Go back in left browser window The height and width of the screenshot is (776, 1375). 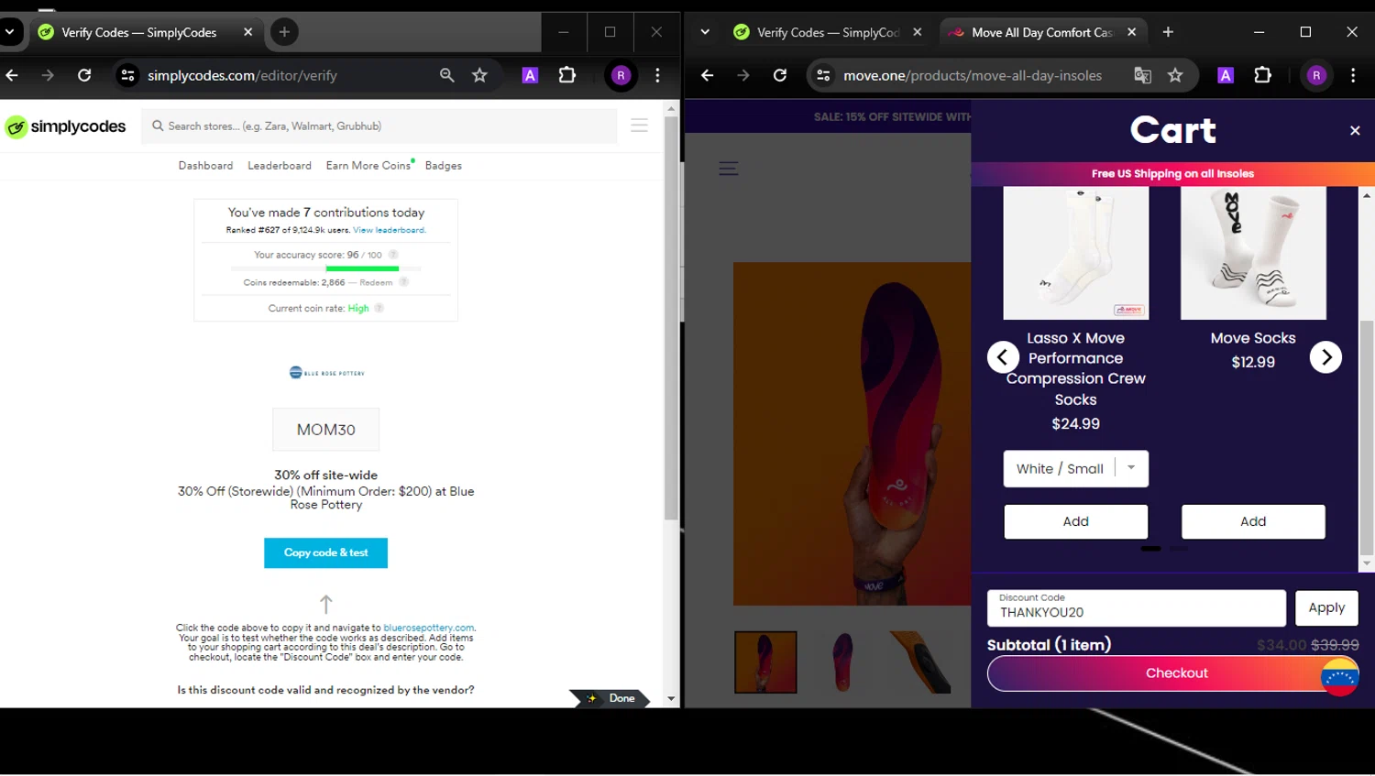(12, 75)
